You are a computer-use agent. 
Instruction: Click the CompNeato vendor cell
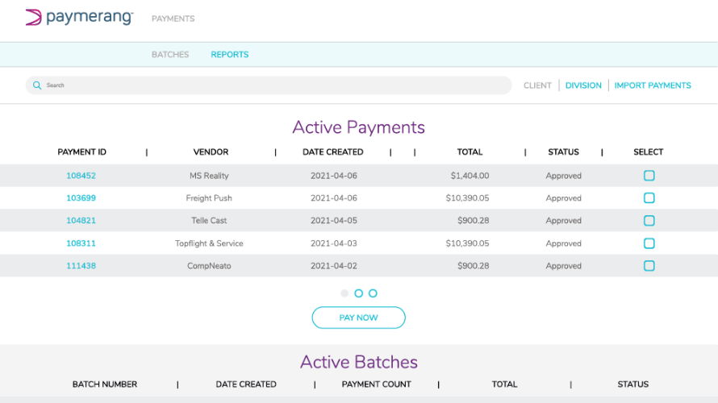pyautogui.click(x=209, y=266)
